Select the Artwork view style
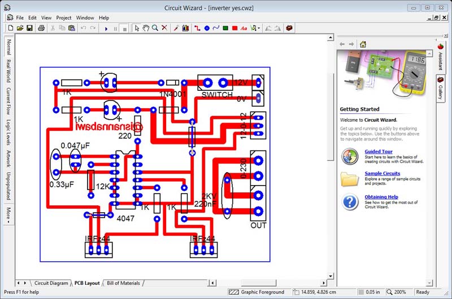This screenshot has height=299, width=452. point(8,159)
